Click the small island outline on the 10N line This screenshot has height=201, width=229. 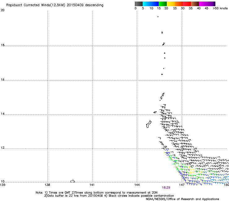pos(73,181)
